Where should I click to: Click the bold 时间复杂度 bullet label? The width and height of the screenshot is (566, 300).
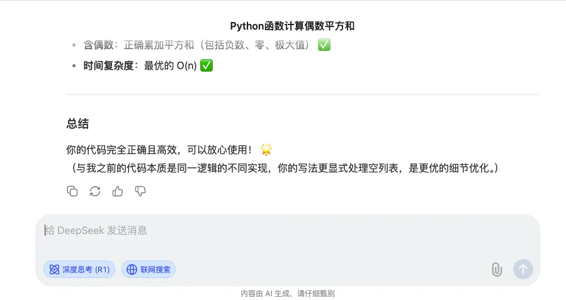click(x=108, y=65)
